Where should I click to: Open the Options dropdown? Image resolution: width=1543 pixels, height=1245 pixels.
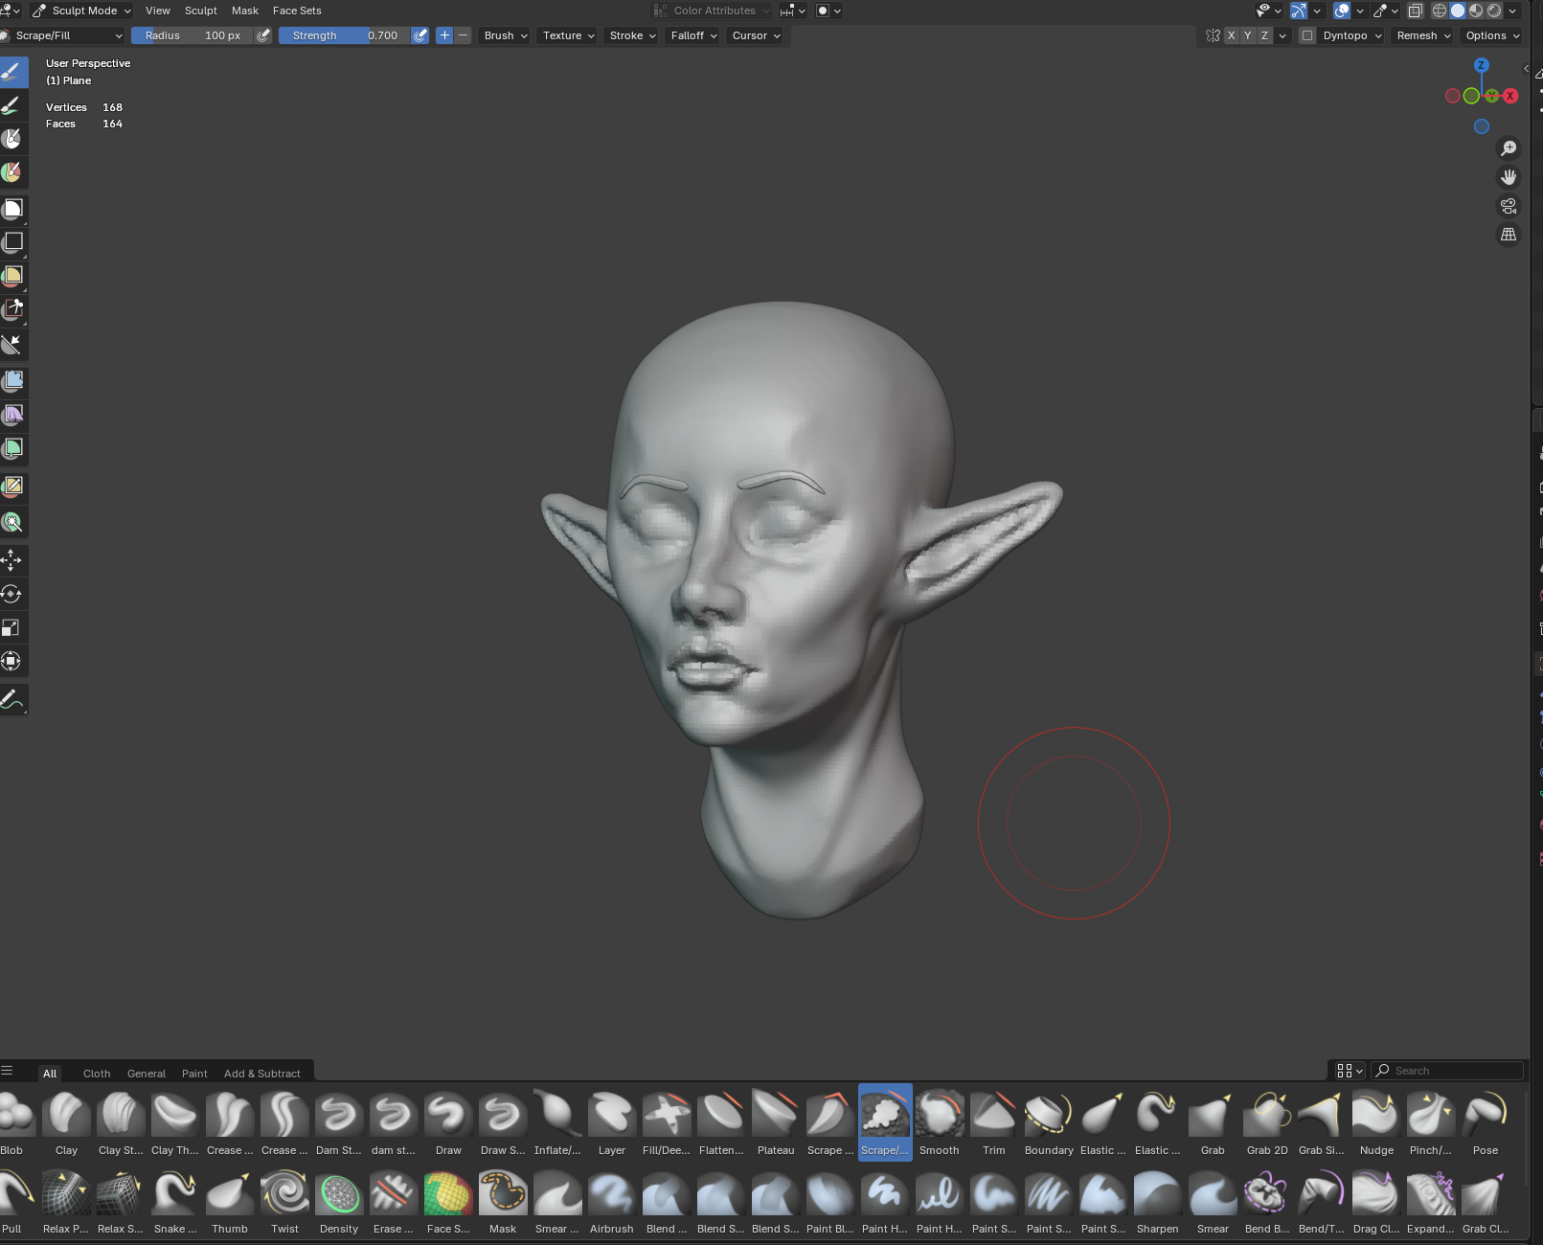(1492, 35)
